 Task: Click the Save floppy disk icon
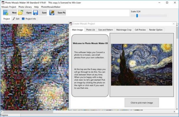[35, 13]
